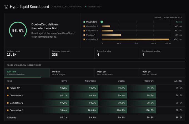The image size is (189, 124).
Task: Switch to the Median tab
Action: point(72,73)
